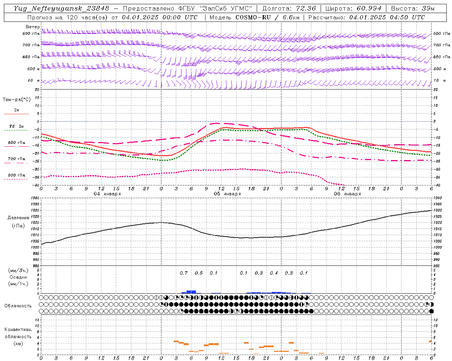
Task: Click the 'Ветер' wind panel label
Action: click(x=33, y=27)
